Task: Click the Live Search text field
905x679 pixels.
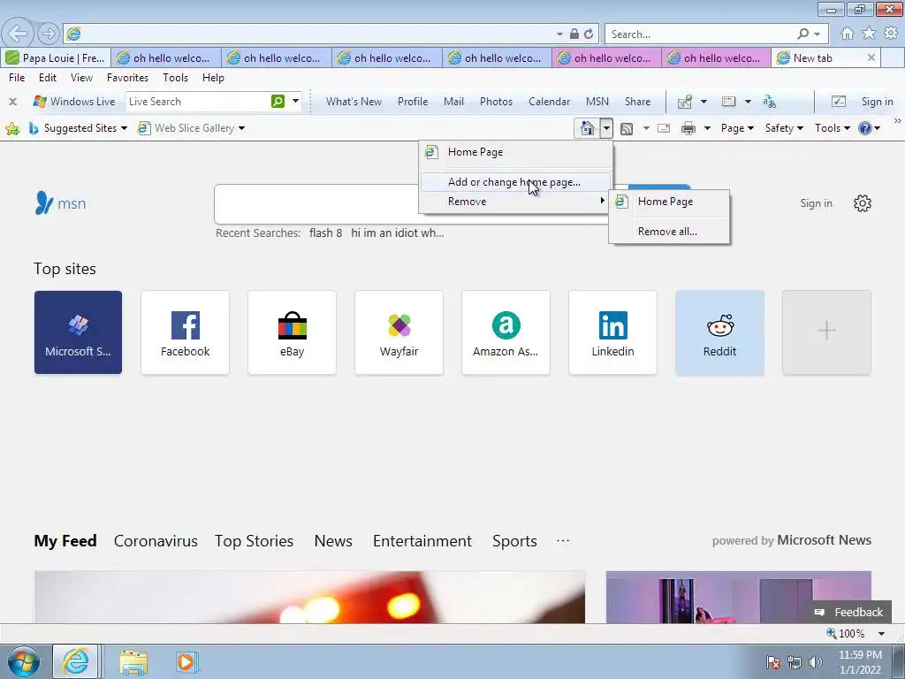Action: 198,102
